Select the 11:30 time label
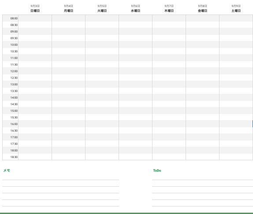 (14, 65)
